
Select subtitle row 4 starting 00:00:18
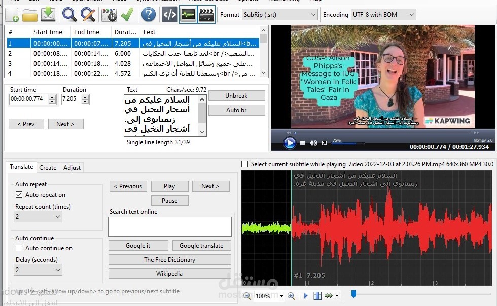(133, 73)
